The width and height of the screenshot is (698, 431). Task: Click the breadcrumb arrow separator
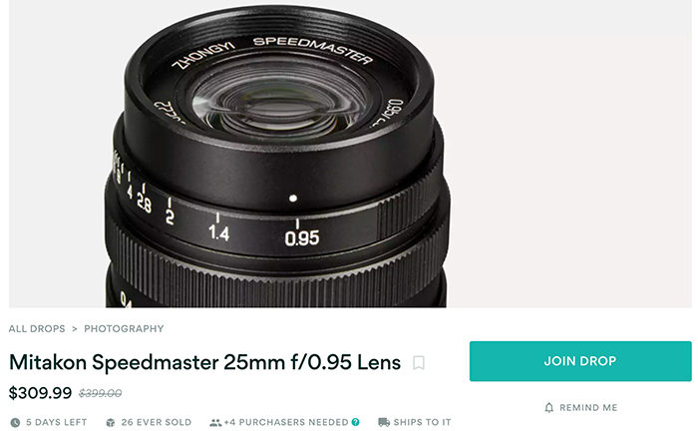click(x=75, y=329)
